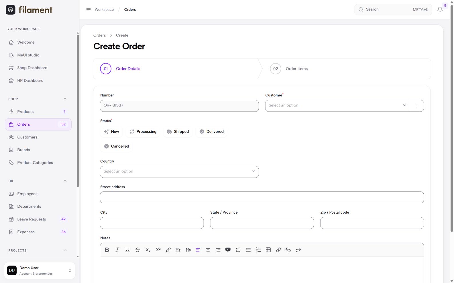Insert a table in Notes
This screenshot has height=283, width=454.
click(x=268, y=250)
